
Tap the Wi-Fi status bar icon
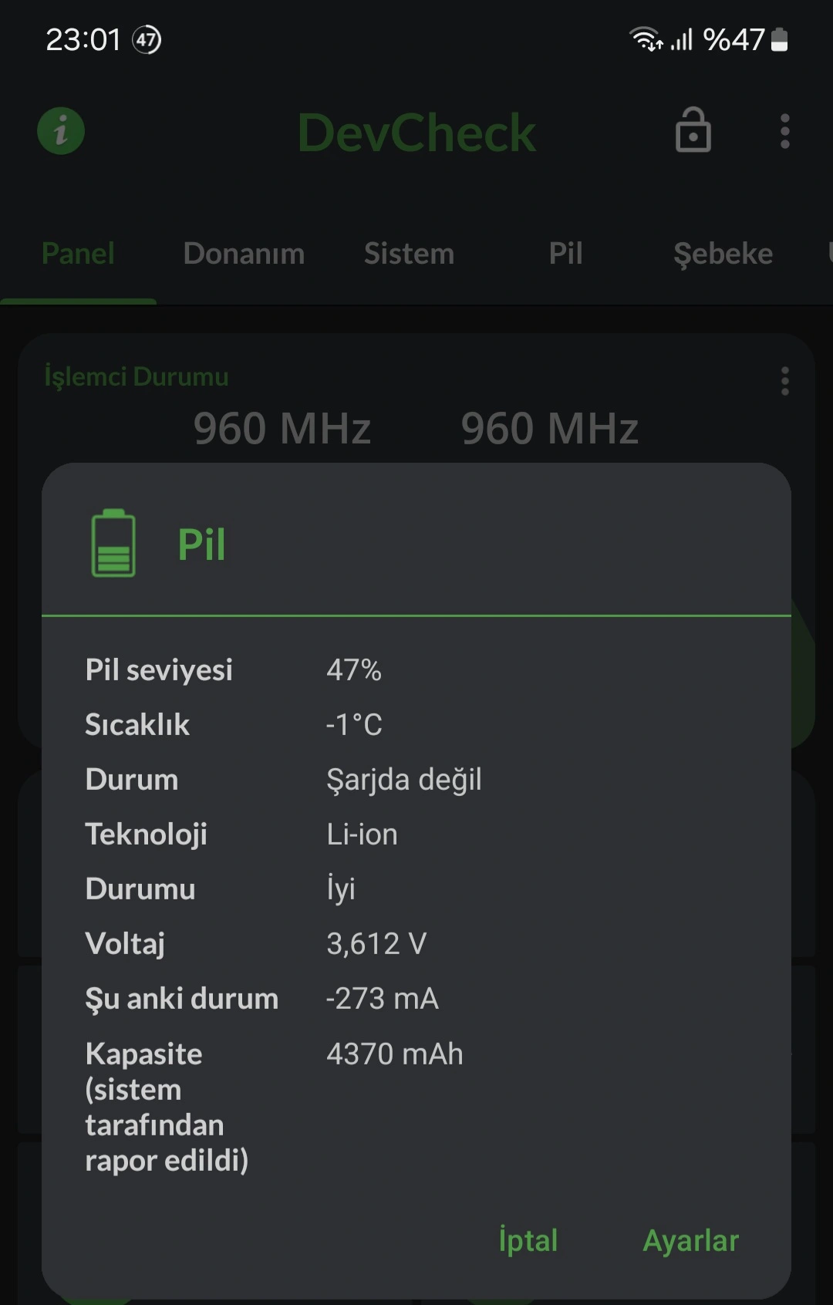(x=646, y=39)
